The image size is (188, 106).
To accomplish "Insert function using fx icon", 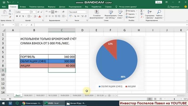I will tap(31, 25).
